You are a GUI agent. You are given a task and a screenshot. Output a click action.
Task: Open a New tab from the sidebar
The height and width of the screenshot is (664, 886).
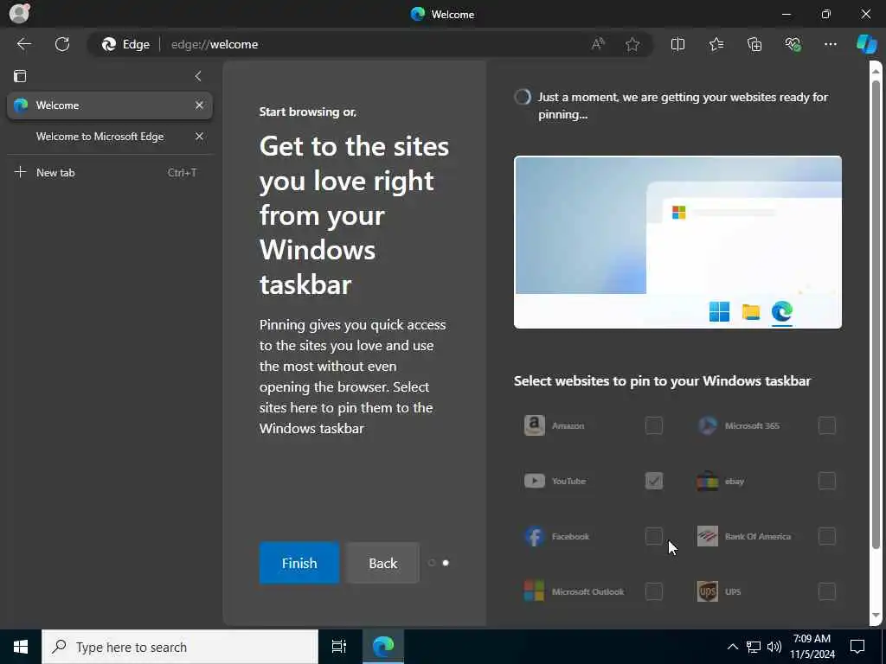[x=110, y=172]
